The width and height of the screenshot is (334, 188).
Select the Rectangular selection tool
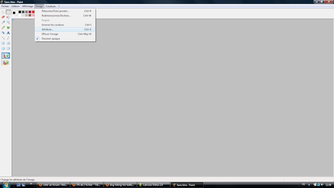pos(8,12)
